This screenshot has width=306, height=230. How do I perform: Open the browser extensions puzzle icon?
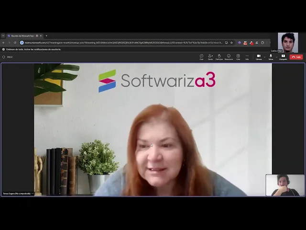262,43
